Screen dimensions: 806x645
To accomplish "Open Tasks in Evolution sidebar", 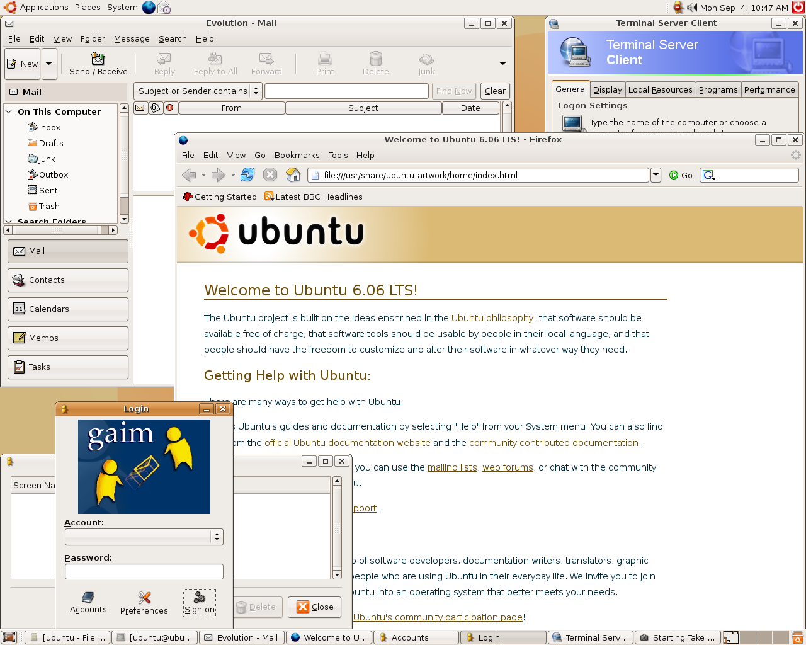I will click(68, 367).
